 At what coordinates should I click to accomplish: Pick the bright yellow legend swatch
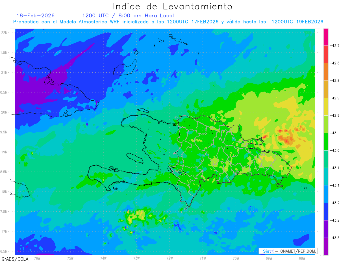point(326,107)
